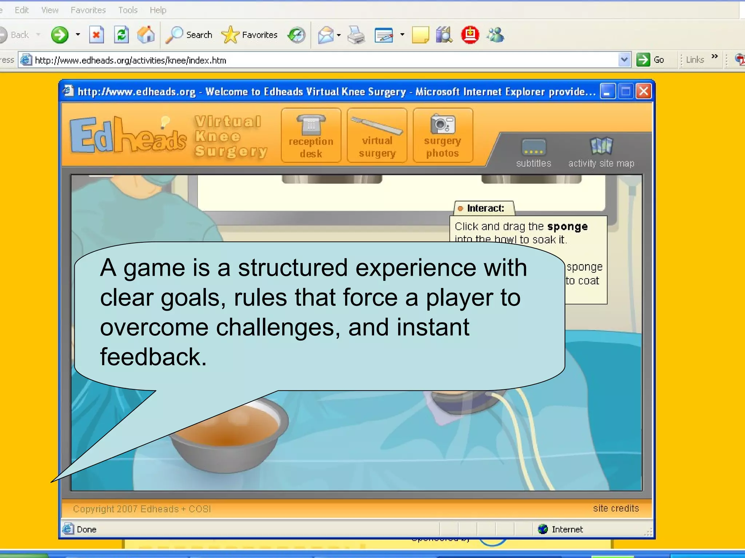Image resolution: width=745 pixels, height=558 pixels.
Task: Open the Favorites menu
Action: click(88, 10)
